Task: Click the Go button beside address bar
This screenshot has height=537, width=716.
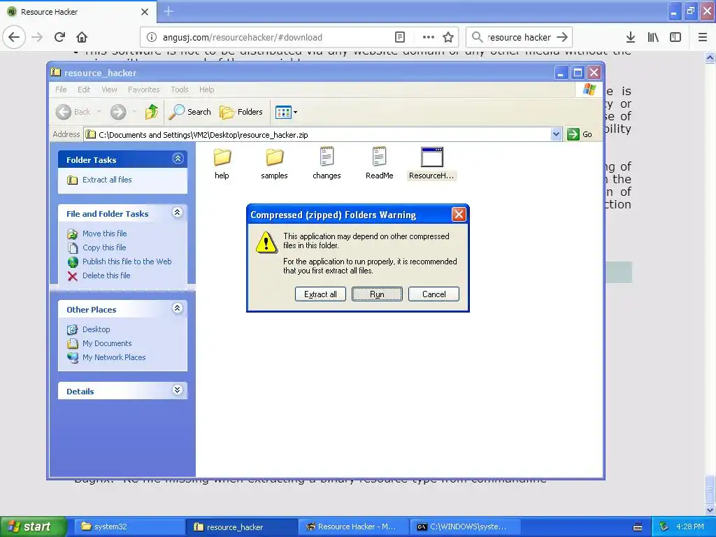Action: coord(580,134)
